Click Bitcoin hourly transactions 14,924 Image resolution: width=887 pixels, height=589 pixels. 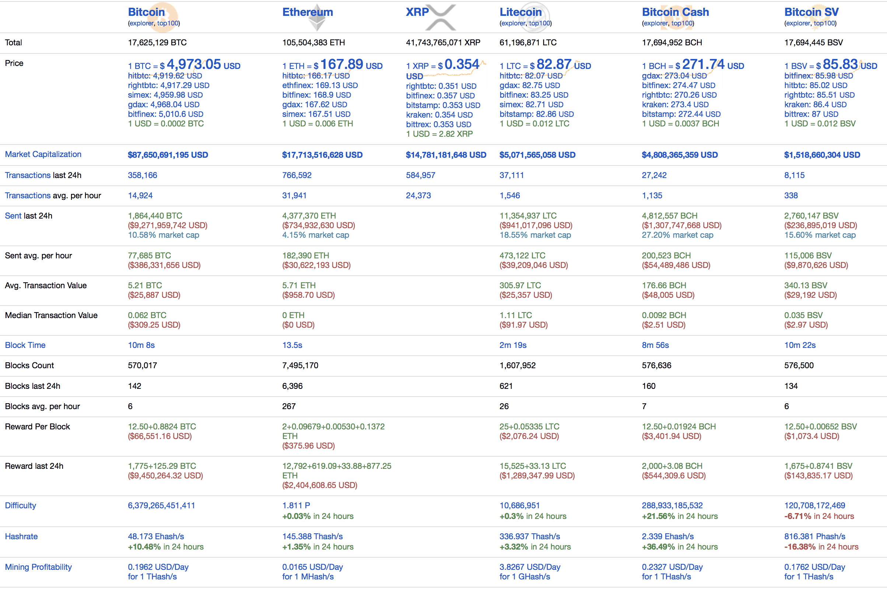[x=140, y=196]
